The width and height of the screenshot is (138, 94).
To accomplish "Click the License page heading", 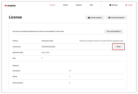I will point(15,17).
